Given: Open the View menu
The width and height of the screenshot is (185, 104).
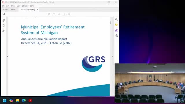Looking at the screenshot, I should pos(13,6).
